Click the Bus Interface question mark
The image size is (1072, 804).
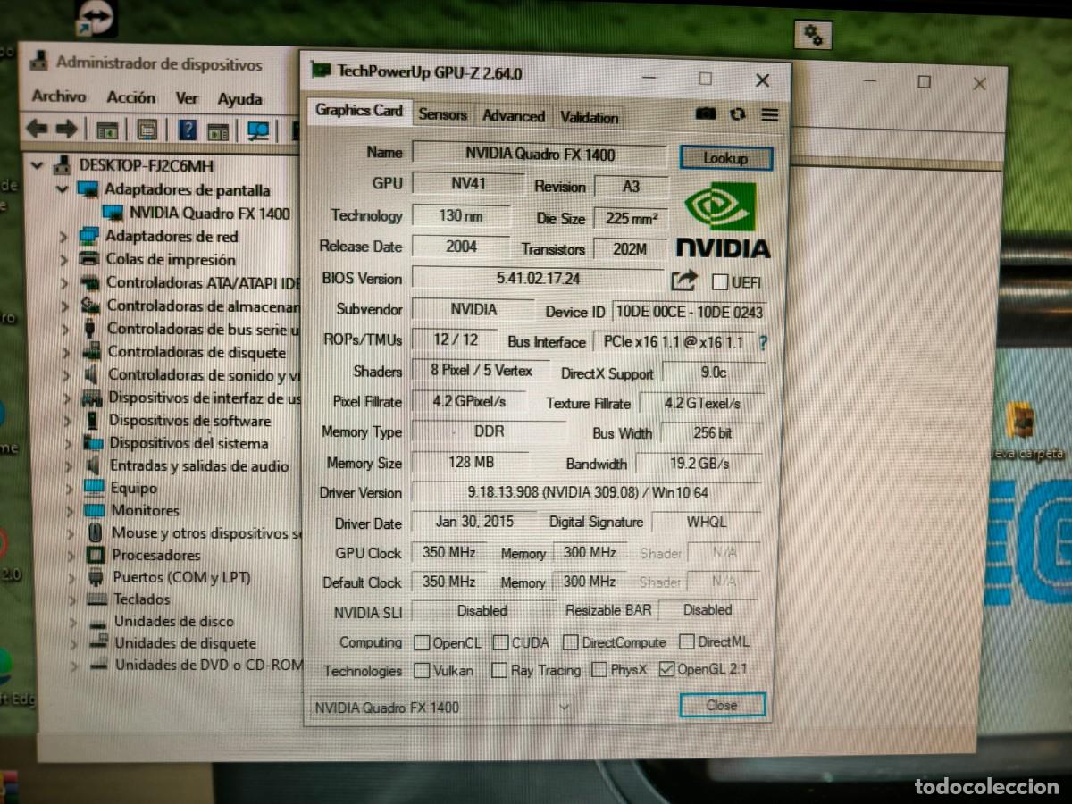tap(763, 342)
